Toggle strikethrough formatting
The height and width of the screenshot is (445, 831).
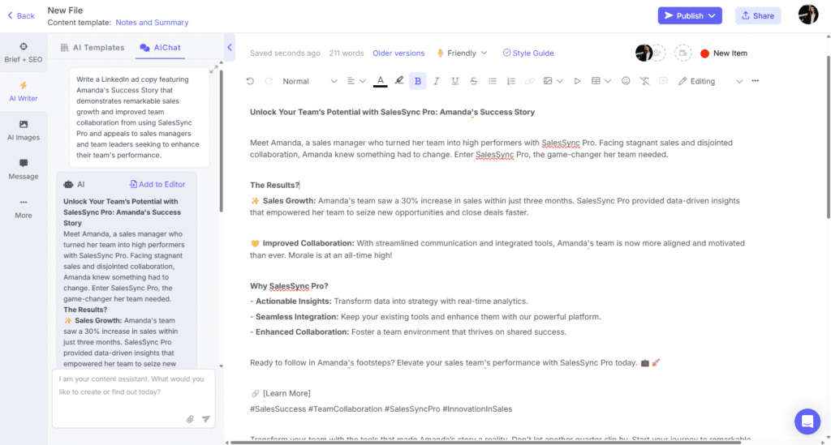click(x=473, y=81)
